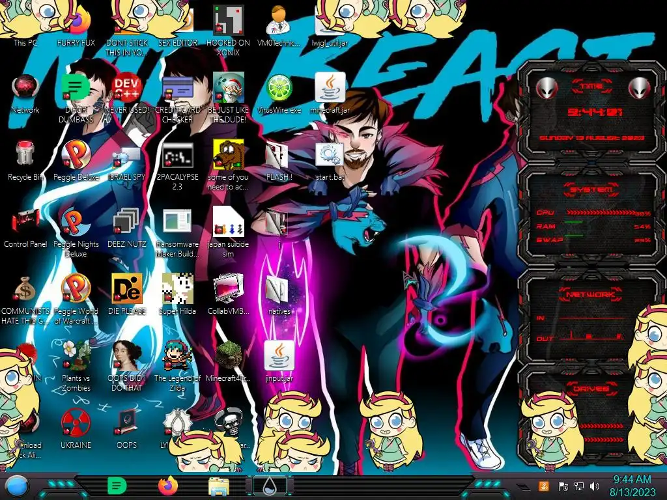Image resolution: width=667 pixels, height=500 pixels.
Task: Click the TIME widget header
Action: [591, 87]
